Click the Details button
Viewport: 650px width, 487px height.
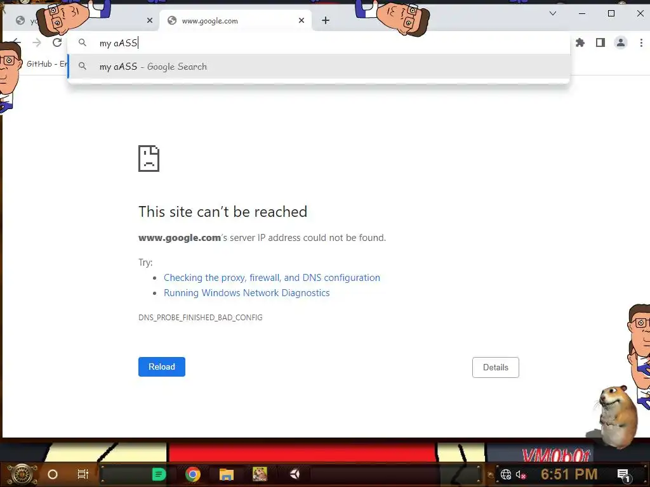pyautogui.click(x=495, y=367)
